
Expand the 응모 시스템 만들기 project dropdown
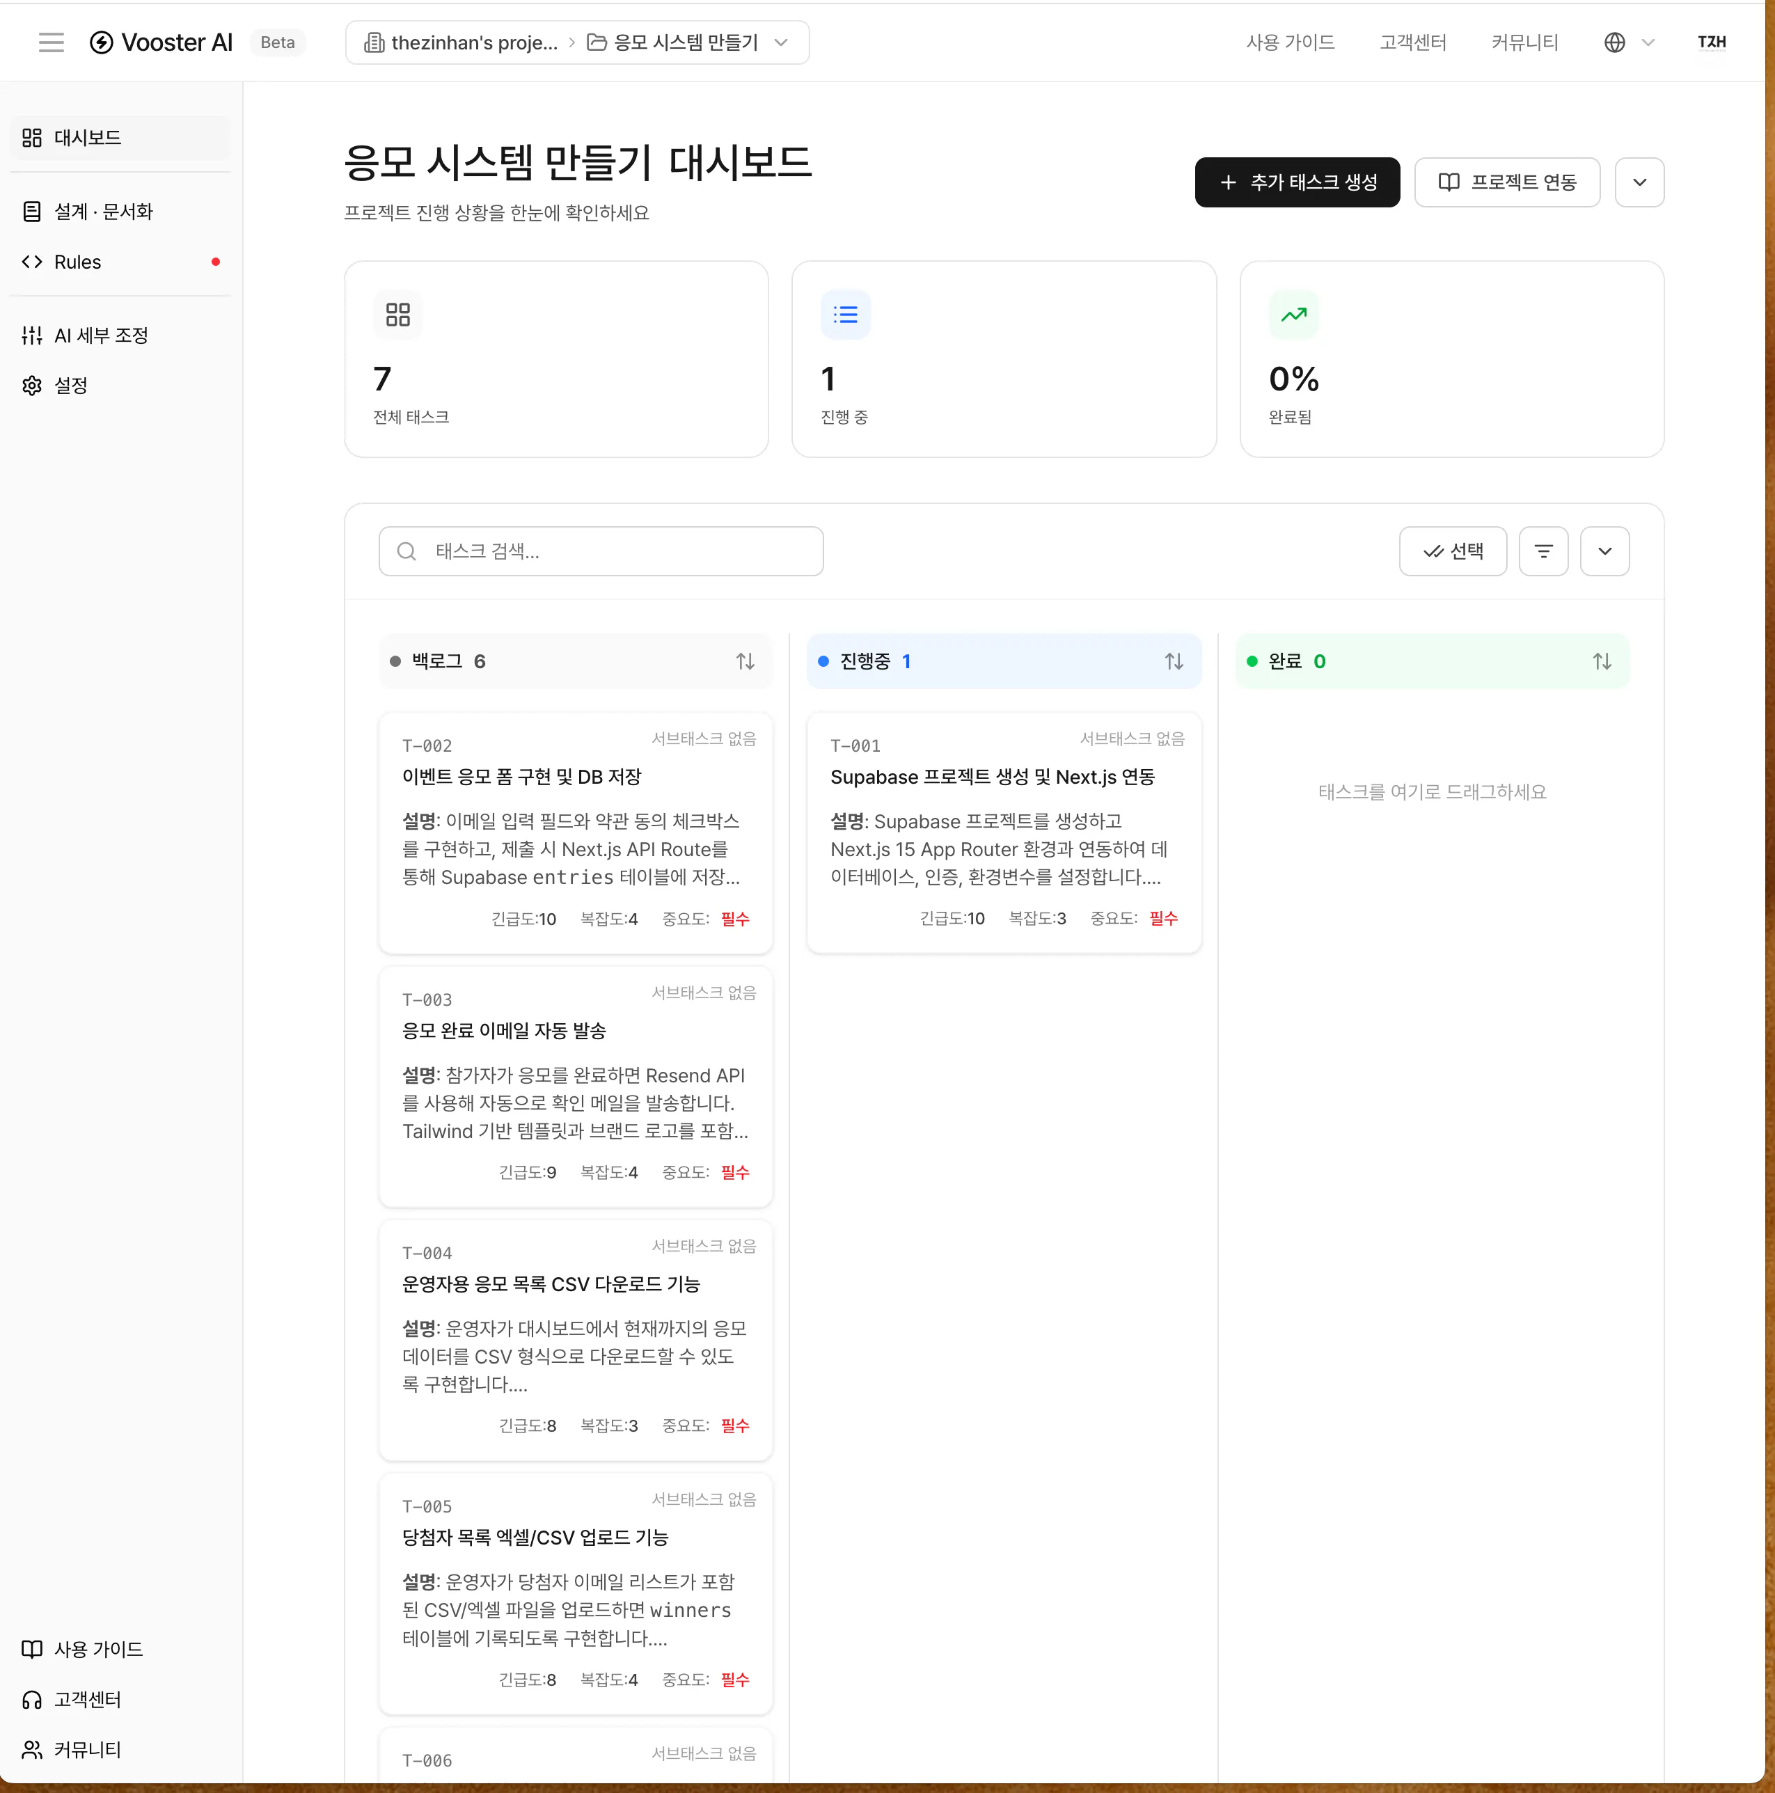781,42
